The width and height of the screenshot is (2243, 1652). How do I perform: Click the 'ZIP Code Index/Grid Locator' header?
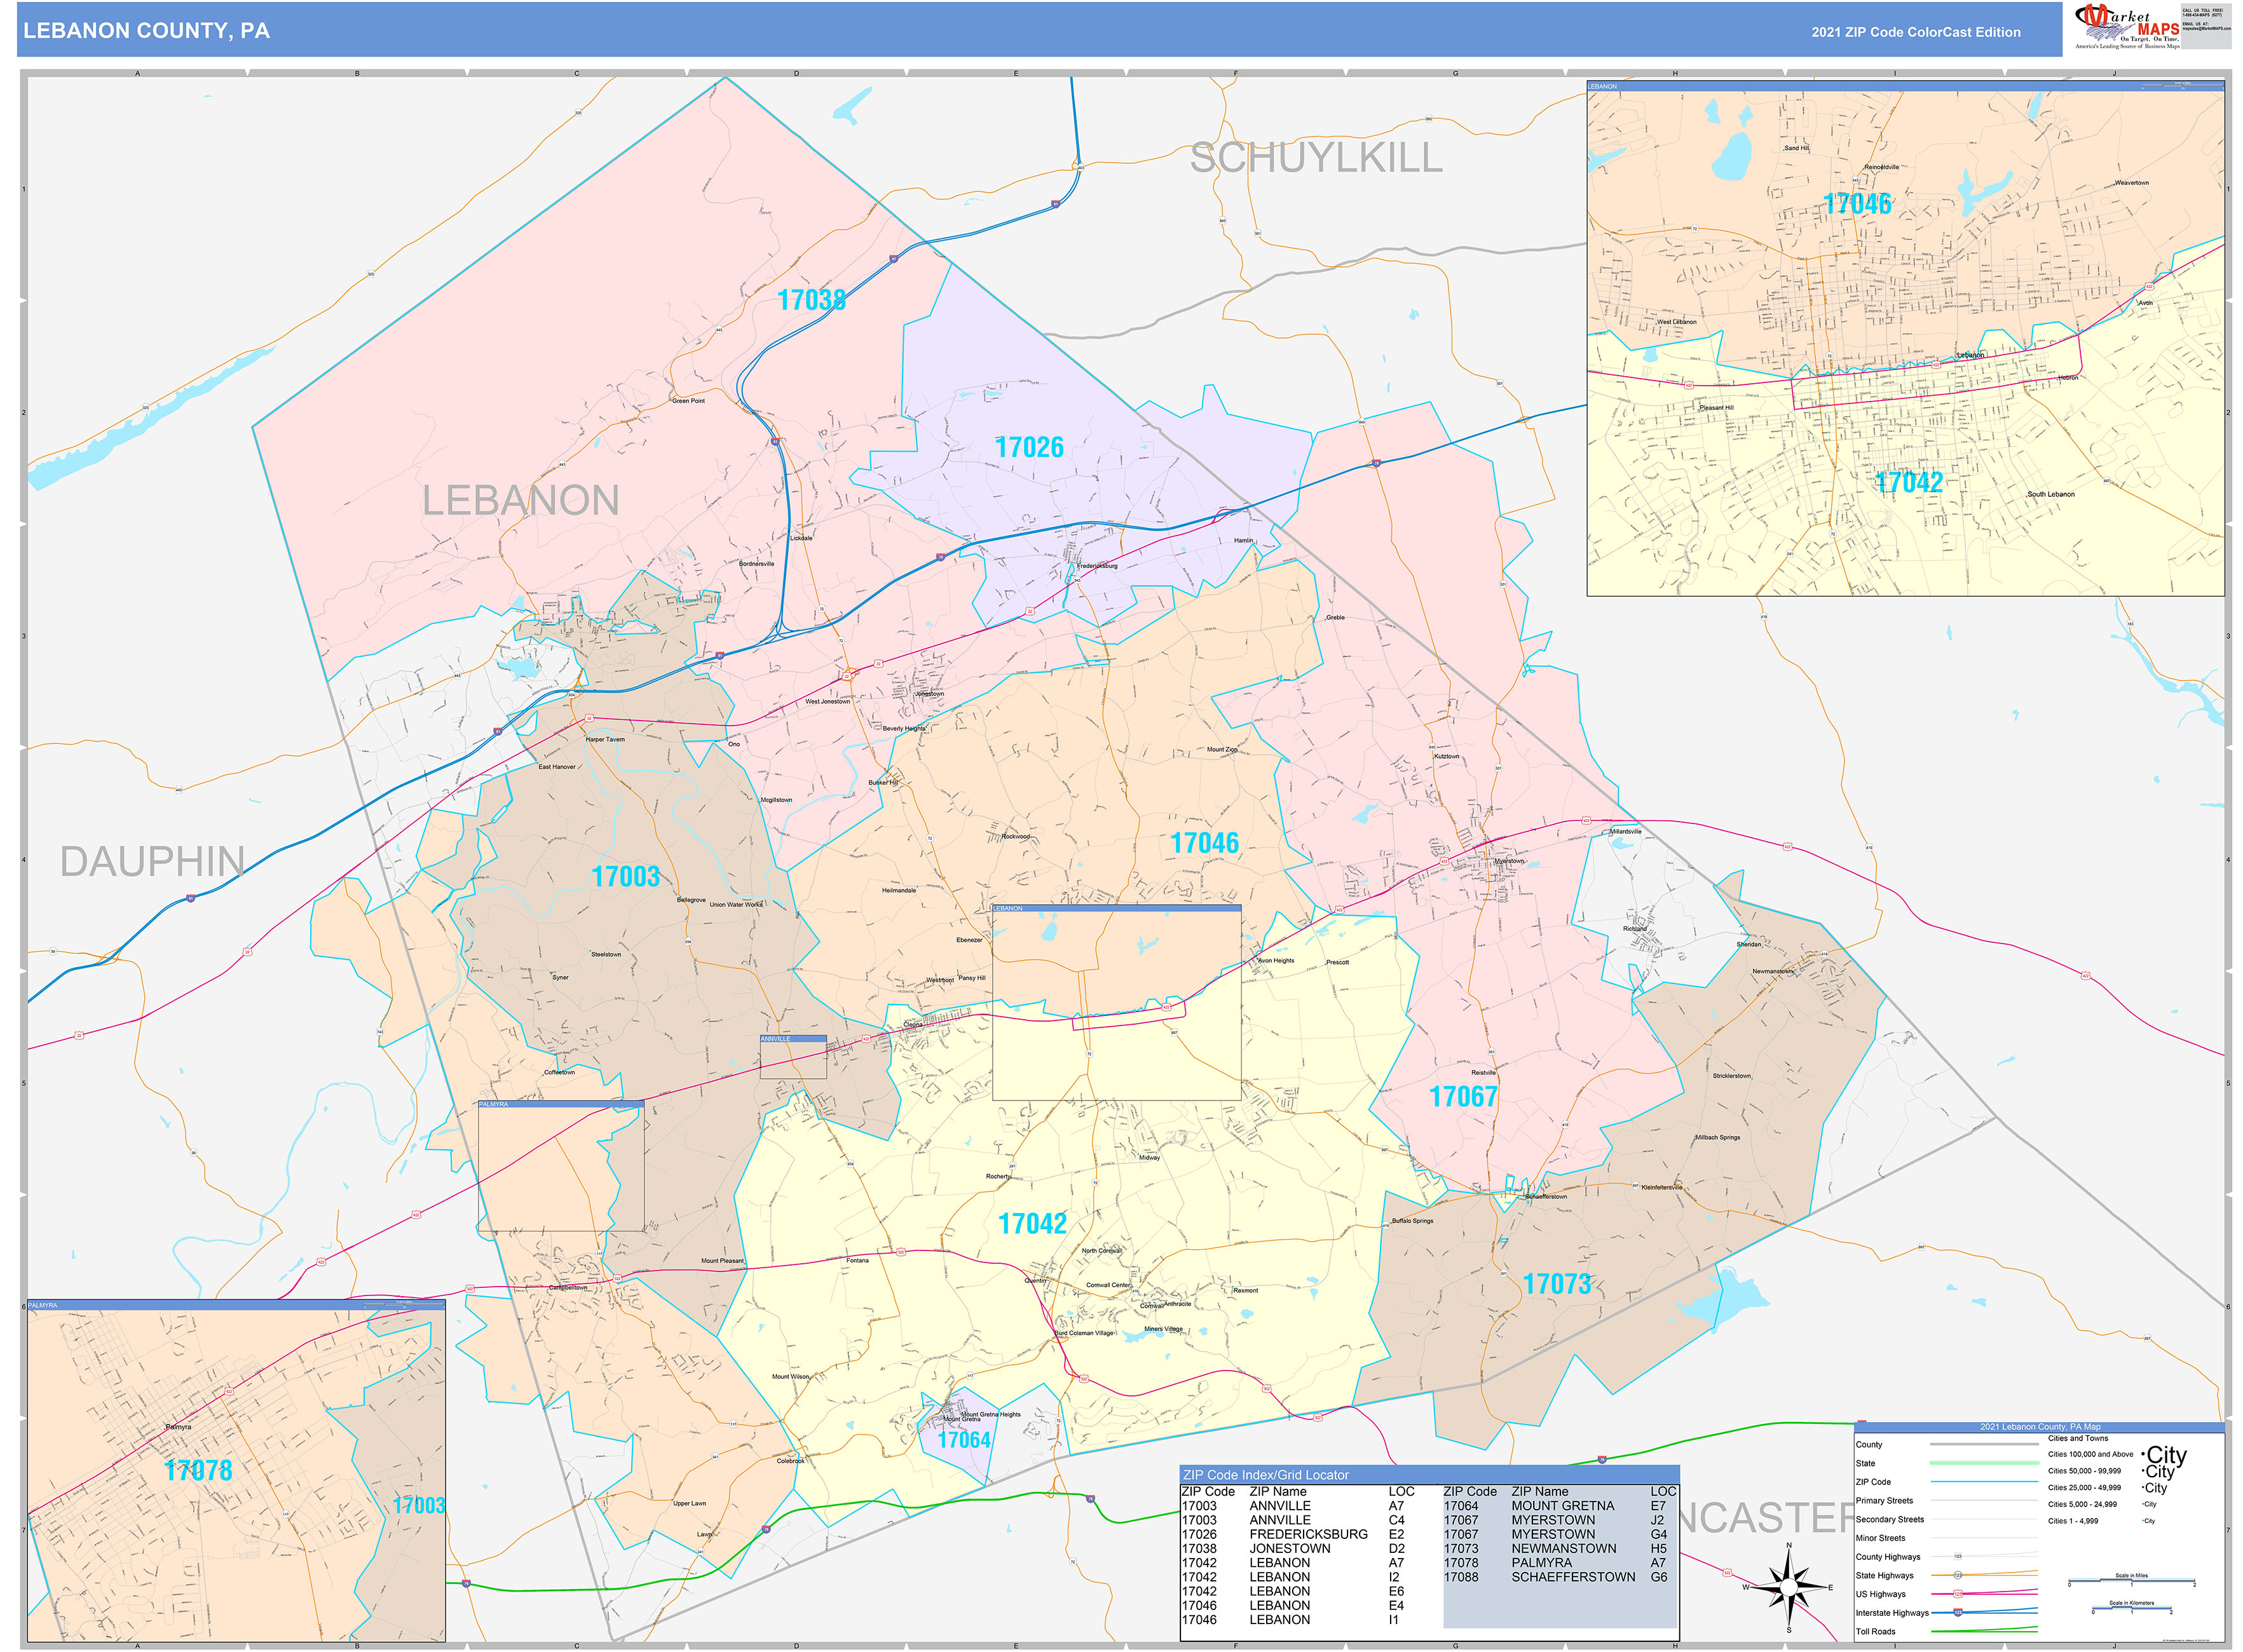tap(1265, 1475)
